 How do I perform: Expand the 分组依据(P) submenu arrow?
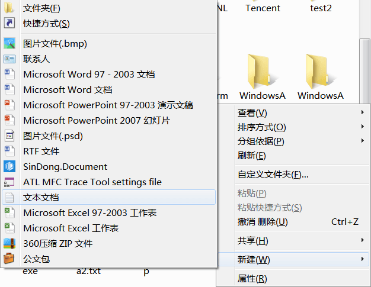pos(362,141)
